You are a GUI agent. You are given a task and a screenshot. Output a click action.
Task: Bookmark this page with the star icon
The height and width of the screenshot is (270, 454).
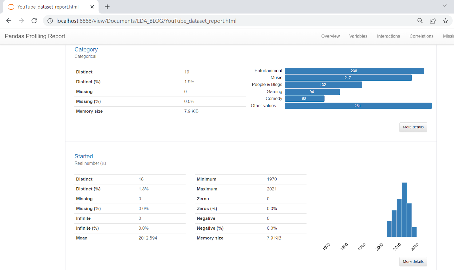[x=445, y=21]
